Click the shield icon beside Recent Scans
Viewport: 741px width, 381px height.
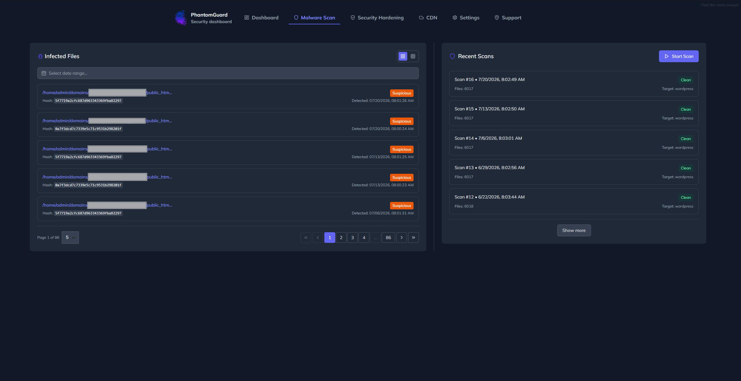point(452,56)
